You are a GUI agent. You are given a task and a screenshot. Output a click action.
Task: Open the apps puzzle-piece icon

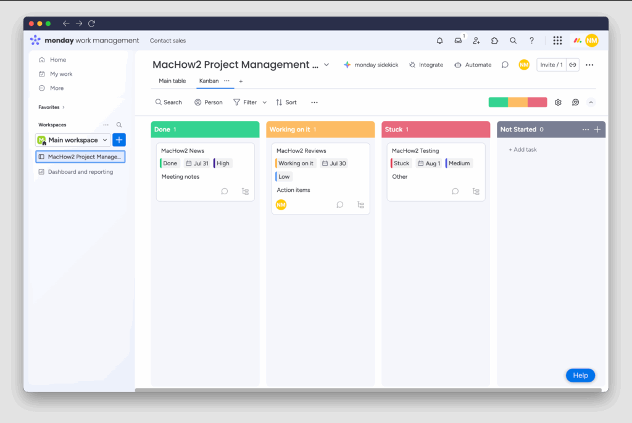pos(494,41)
